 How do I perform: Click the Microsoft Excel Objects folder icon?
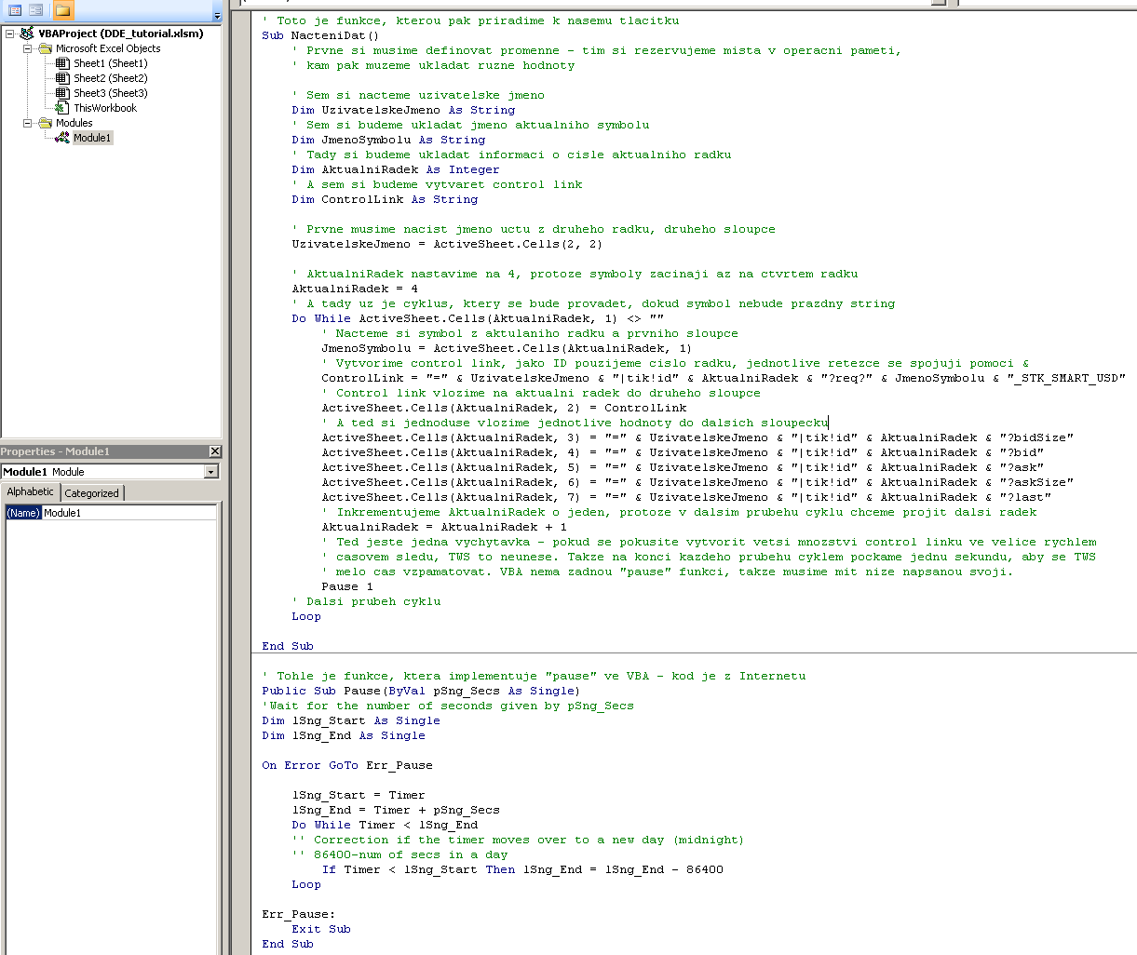click(x=45, y=48)
